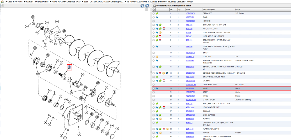Image resolution: width=291 pixels, height=140 pixels.
Task: Click green arrow on SNAP RING row
Action: click(157, 77)
